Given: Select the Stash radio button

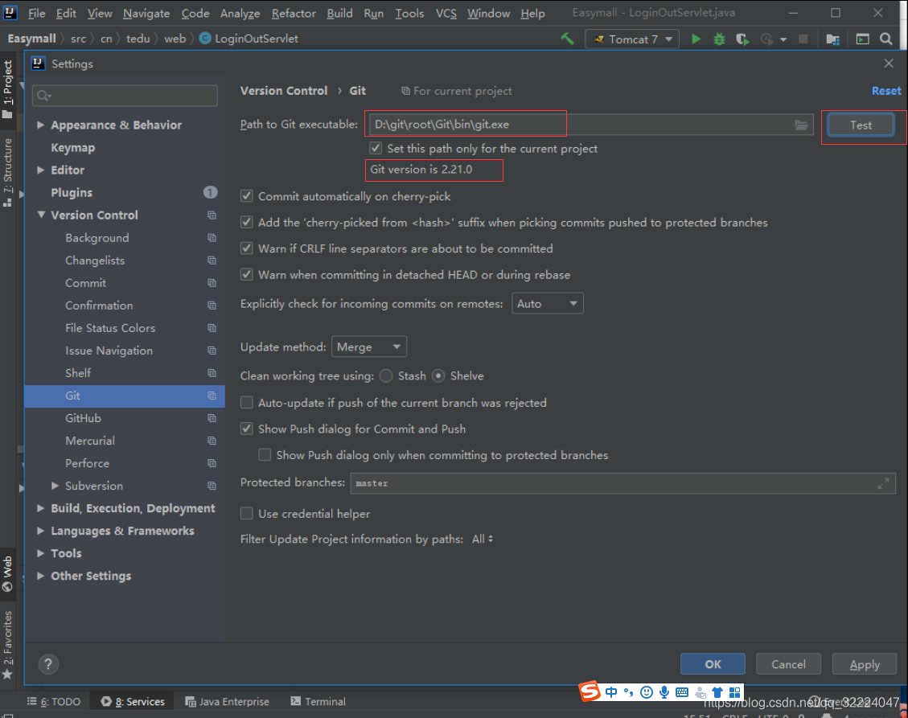Looking at the screenshot, I should click(386, 375).
